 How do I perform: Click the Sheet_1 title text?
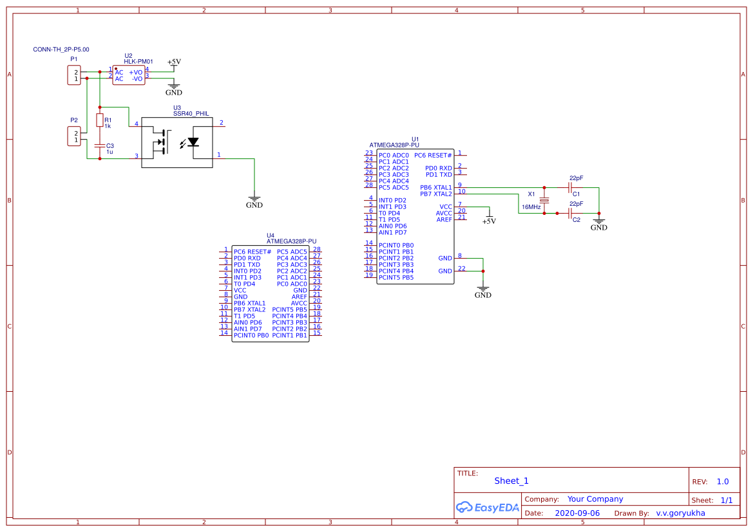click(511, 481)
